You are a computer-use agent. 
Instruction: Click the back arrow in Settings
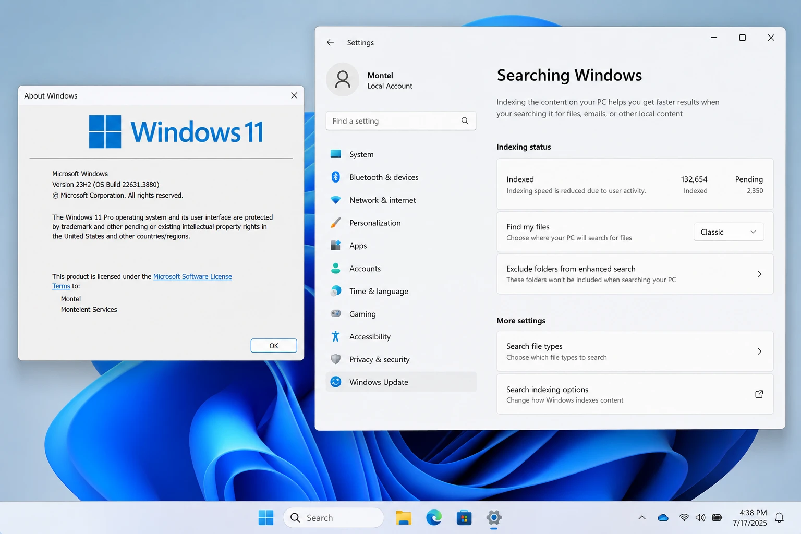330,42
